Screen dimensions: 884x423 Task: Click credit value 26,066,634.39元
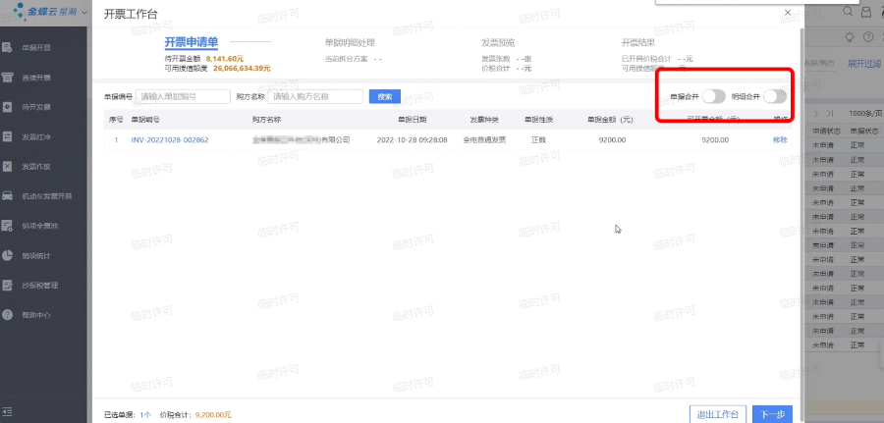tap(242, 68)
